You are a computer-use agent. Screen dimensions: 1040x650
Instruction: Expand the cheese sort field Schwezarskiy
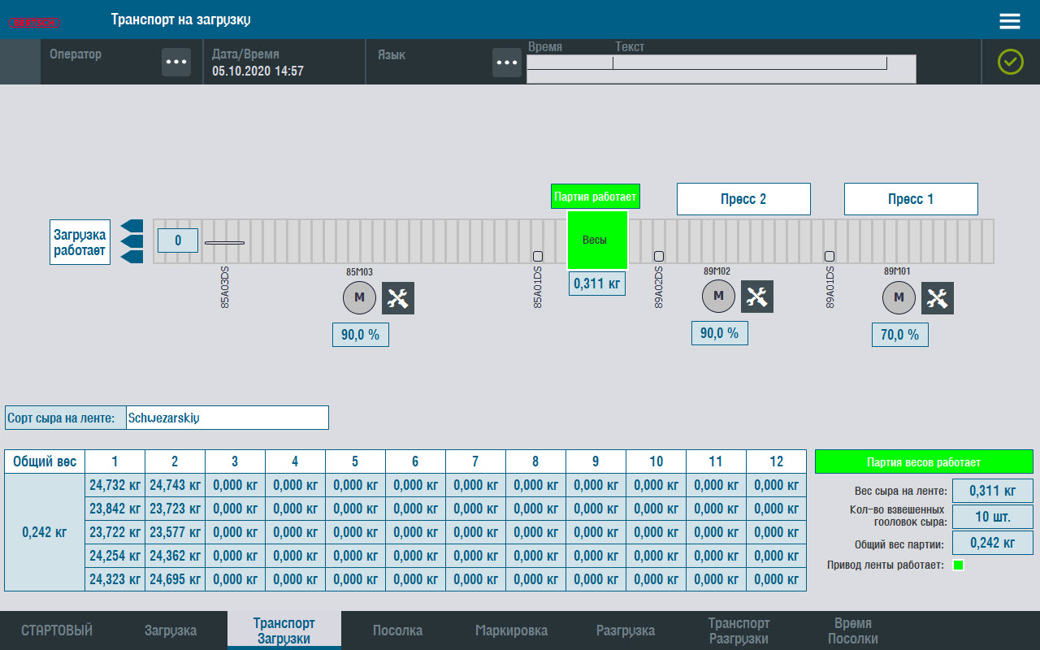click(x=227, y=418)
